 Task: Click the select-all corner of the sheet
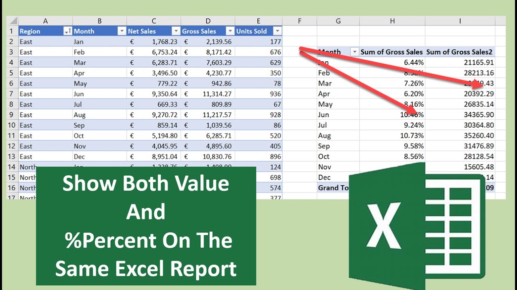click(x=12, y=21)
